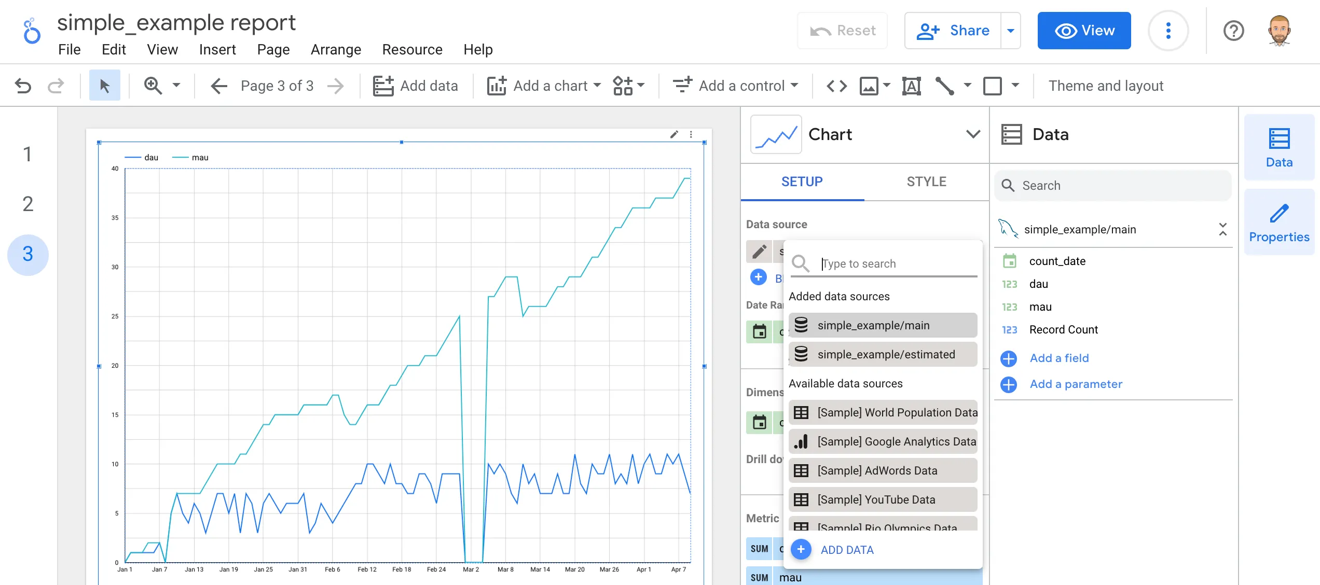Click the zoom magnifier icon
1320x585 pixels.
pyautogui.click(x=153, y=86)
